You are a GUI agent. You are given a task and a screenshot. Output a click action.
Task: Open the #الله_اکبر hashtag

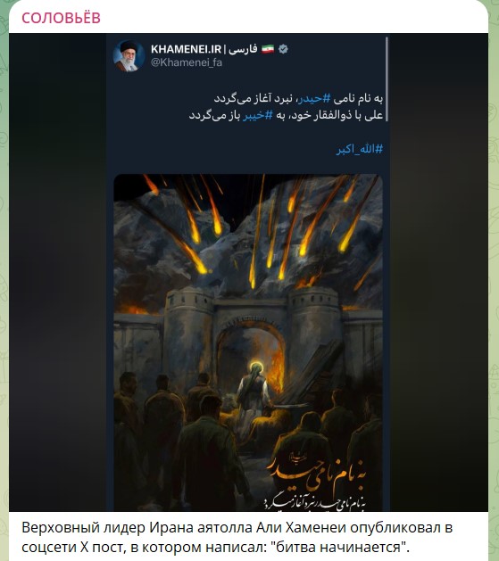(360, 149)
